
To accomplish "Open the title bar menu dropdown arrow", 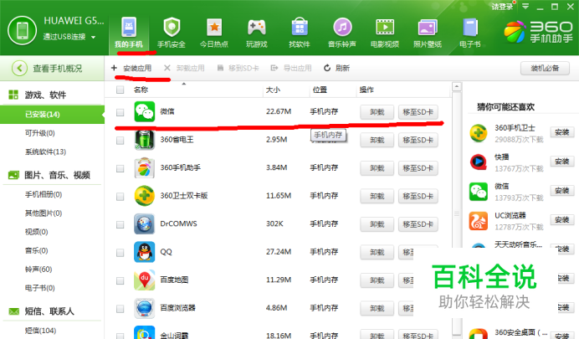I will click(525, 7).
